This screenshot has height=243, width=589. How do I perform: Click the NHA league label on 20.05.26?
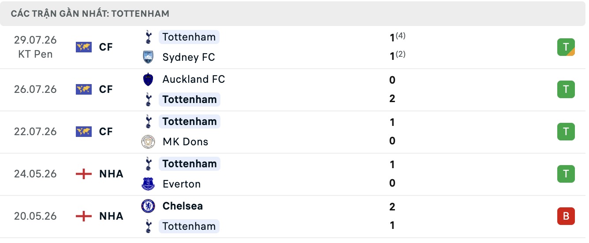point(111,216)
